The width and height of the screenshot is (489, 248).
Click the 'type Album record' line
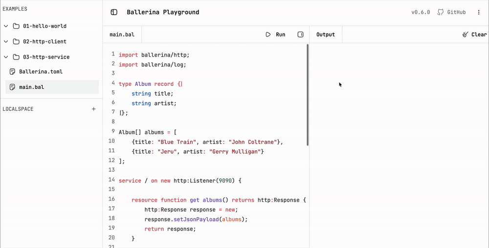coord(150,84)
